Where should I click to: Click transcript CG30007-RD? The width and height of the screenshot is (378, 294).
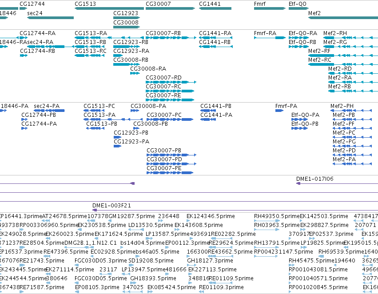(164, 78)
